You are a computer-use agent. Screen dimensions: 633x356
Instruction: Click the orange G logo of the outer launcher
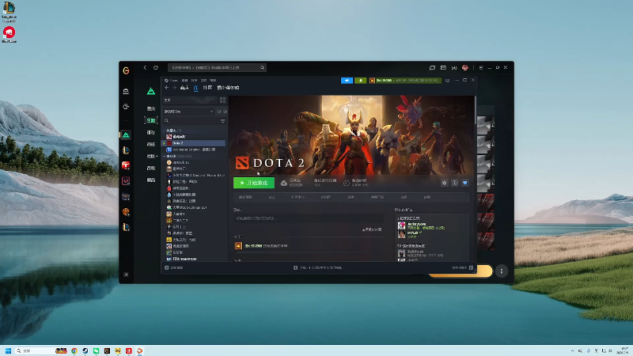[x=126, y=70]
